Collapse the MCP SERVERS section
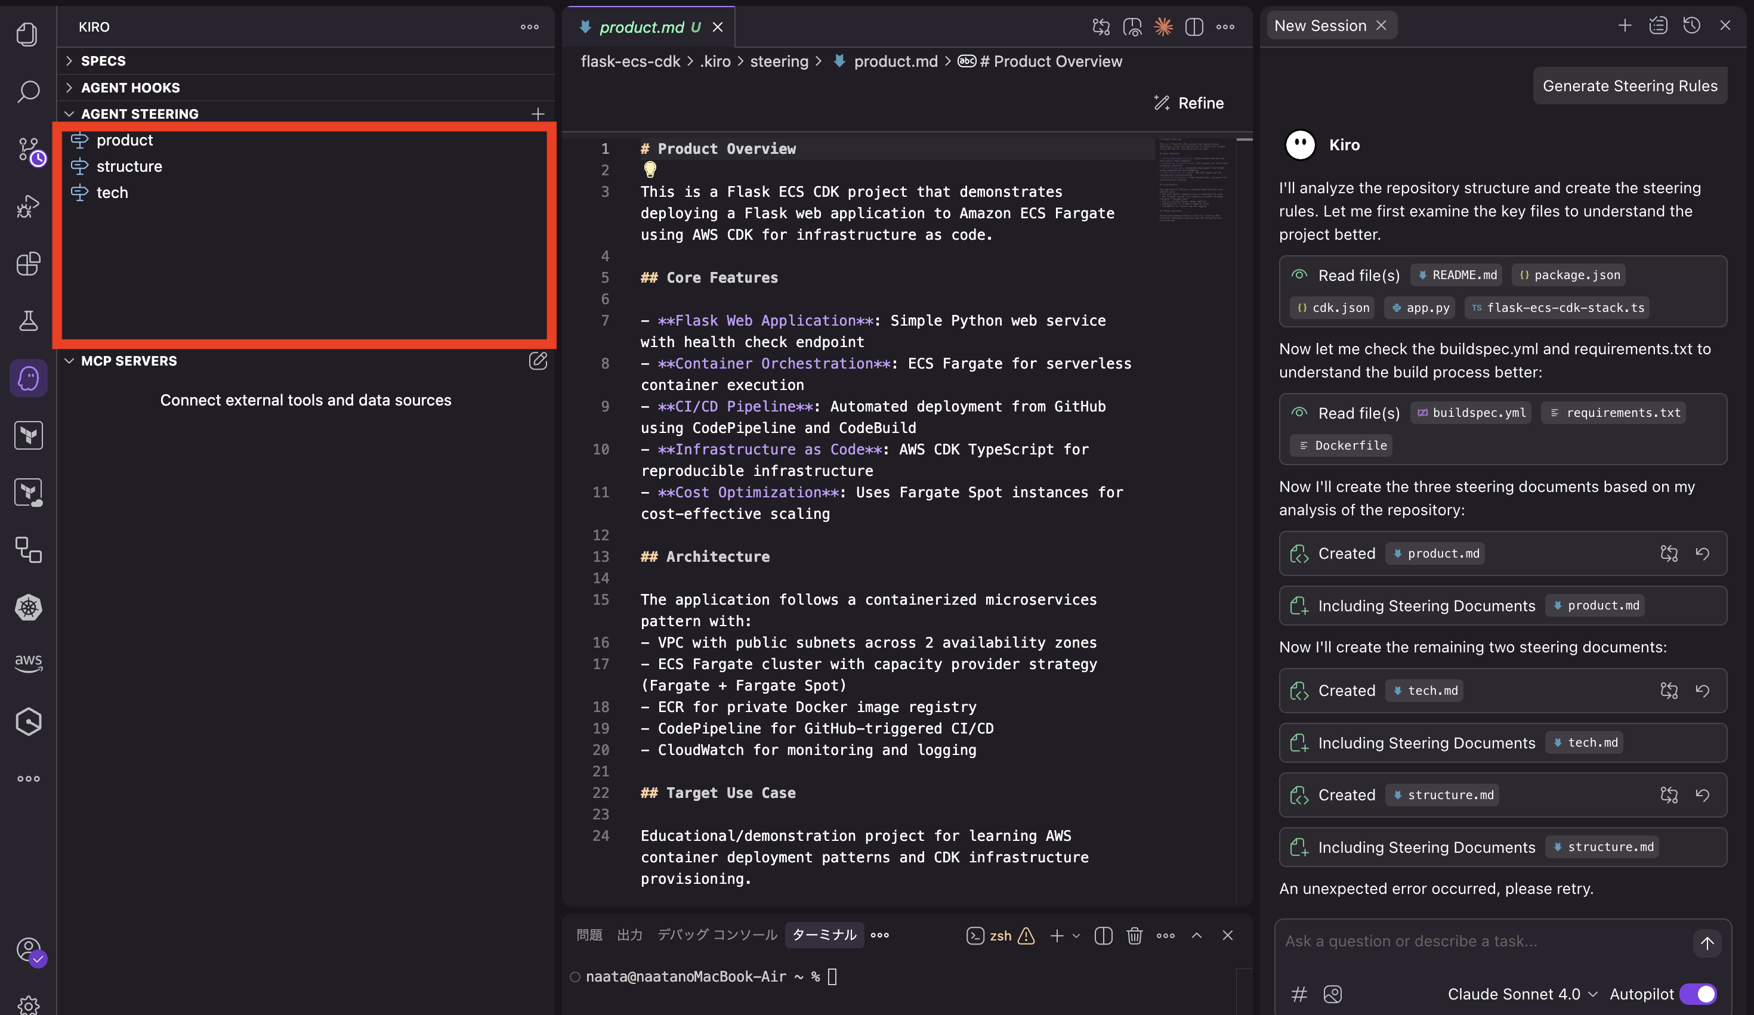 click(129, 360)
